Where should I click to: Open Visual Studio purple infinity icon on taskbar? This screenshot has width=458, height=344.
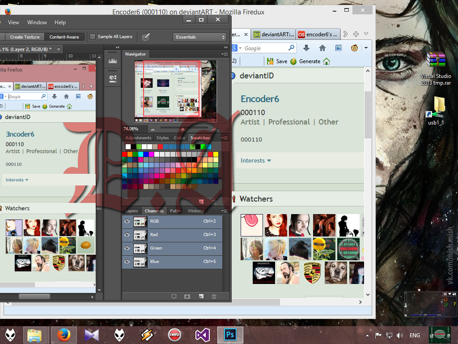pyautogui.click(x=202, y=335)
